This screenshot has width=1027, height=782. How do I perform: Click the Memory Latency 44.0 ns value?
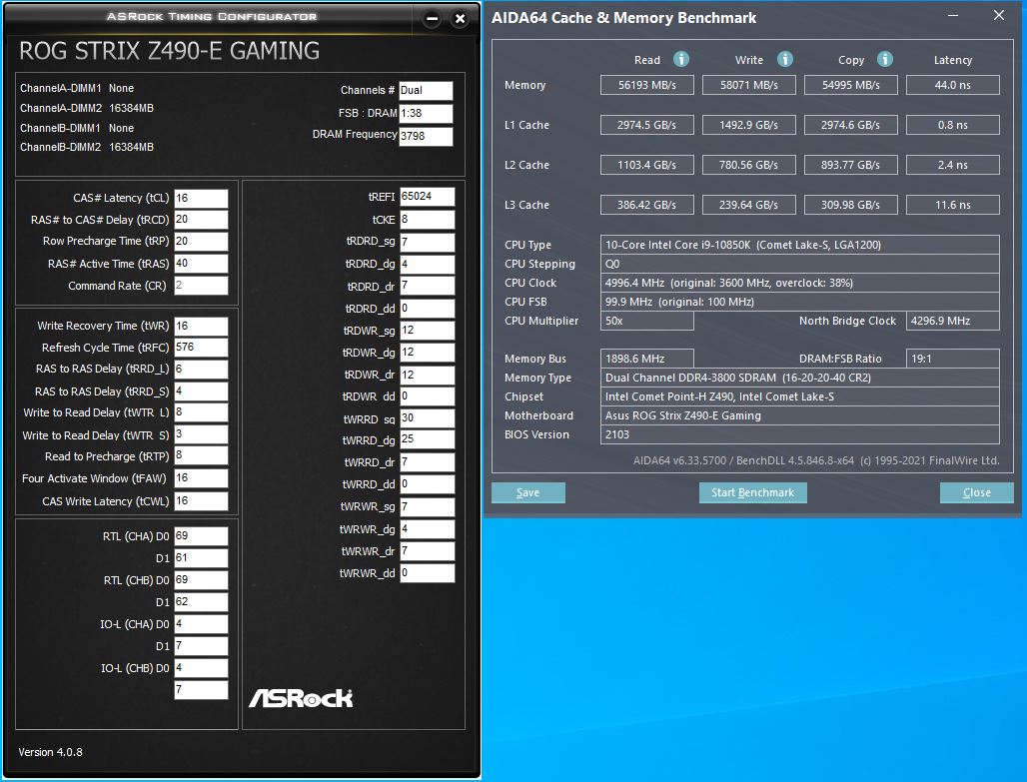click(x=953, y=85)
